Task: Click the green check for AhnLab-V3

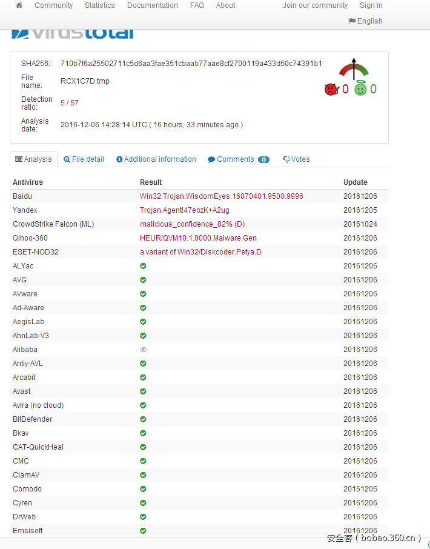Action: click(x=143, y=336)
